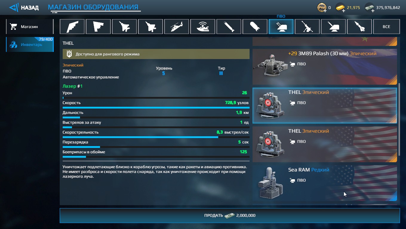
Task: Open the bomb category filter icon
Action: click(x=255, y=27)
